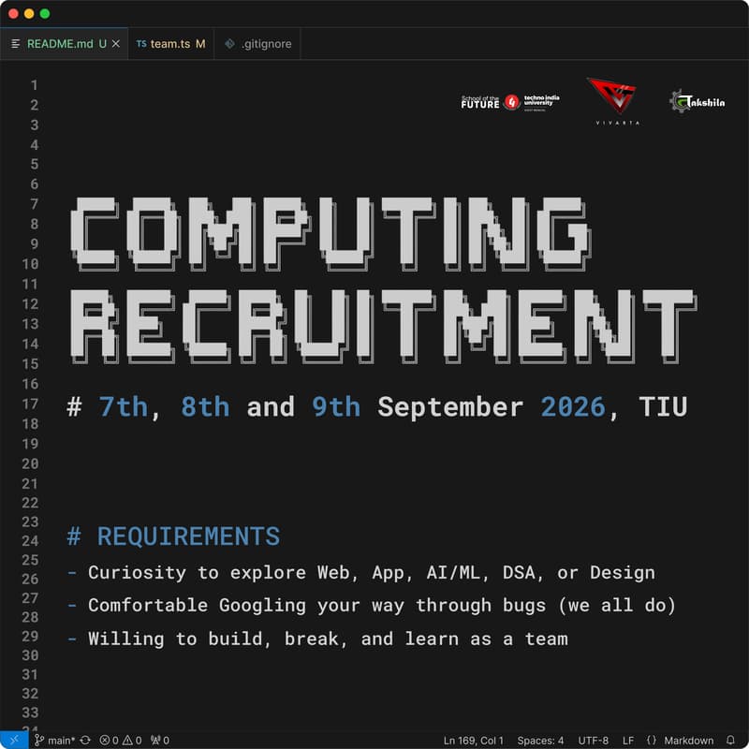Close the README.md tab
Image resolution: width=749 pixels, height=749 pixels.
[x=115, y=43]
